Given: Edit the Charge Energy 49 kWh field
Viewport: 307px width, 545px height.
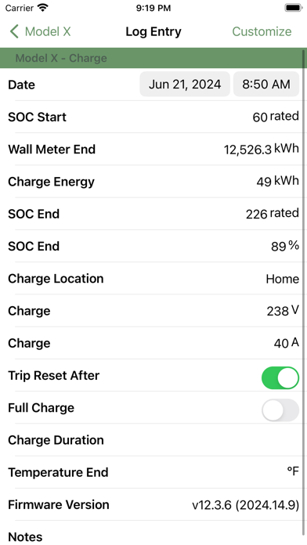Looking at the screenshot, I should (277, 182).
